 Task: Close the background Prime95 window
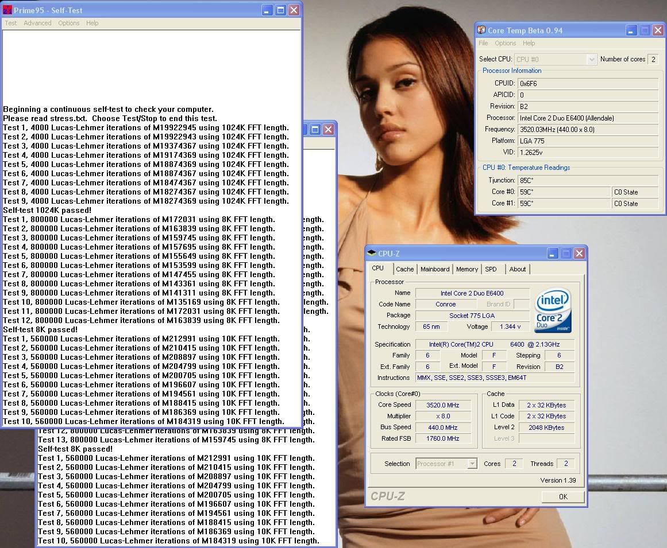[x=329, y=130]
